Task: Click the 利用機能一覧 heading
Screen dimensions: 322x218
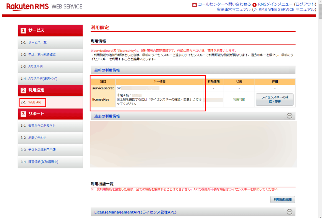Action: pyautogui.click(x=102, y=184)
